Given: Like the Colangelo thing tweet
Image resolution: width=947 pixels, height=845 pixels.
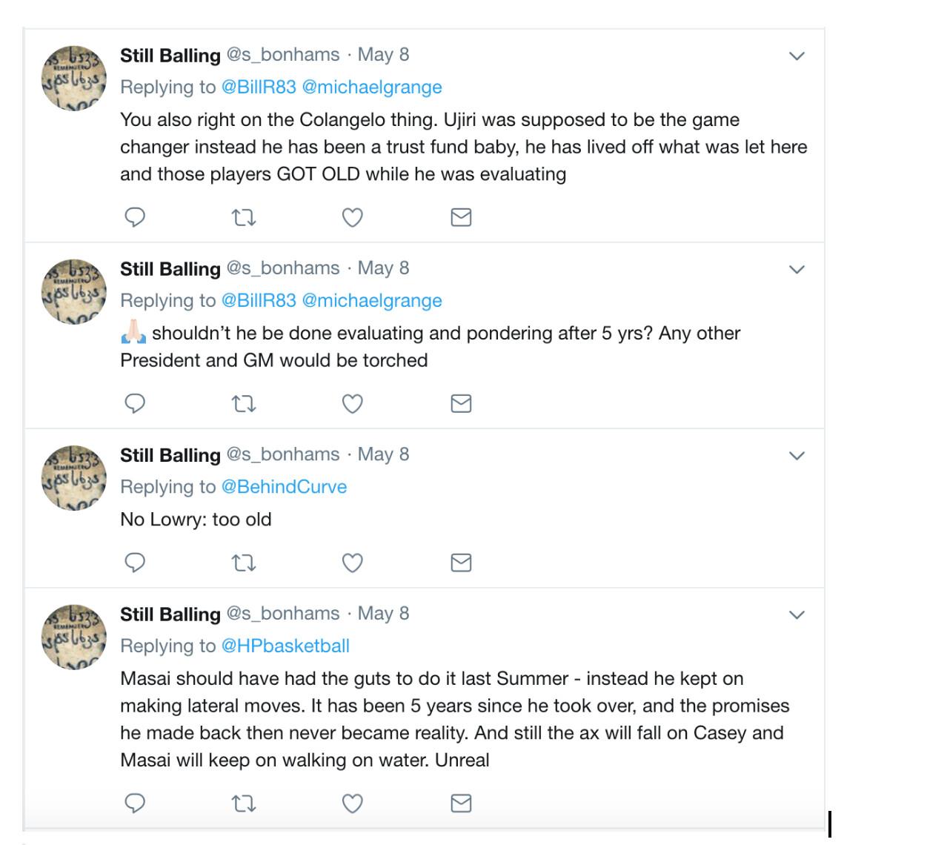Looking at the screenshot, I should click(352, 217).
